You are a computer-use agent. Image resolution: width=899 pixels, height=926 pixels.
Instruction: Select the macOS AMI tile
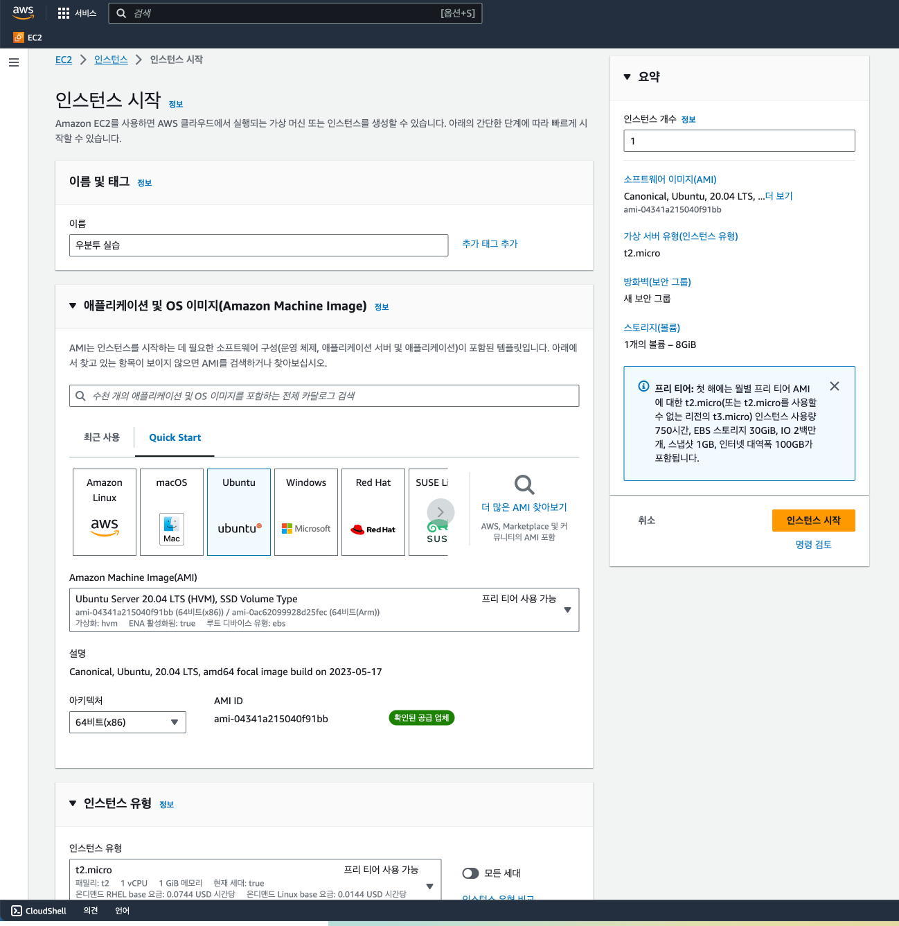tap(172, 512)
